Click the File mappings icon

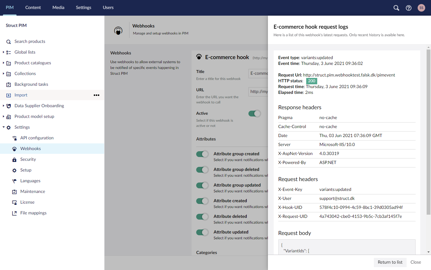15,213
